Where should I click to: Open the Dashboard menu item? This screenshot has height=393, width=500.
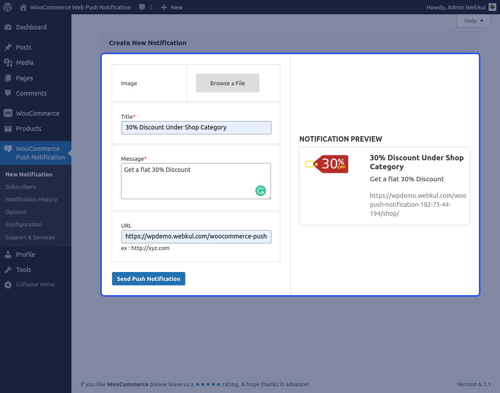point(31,27)
